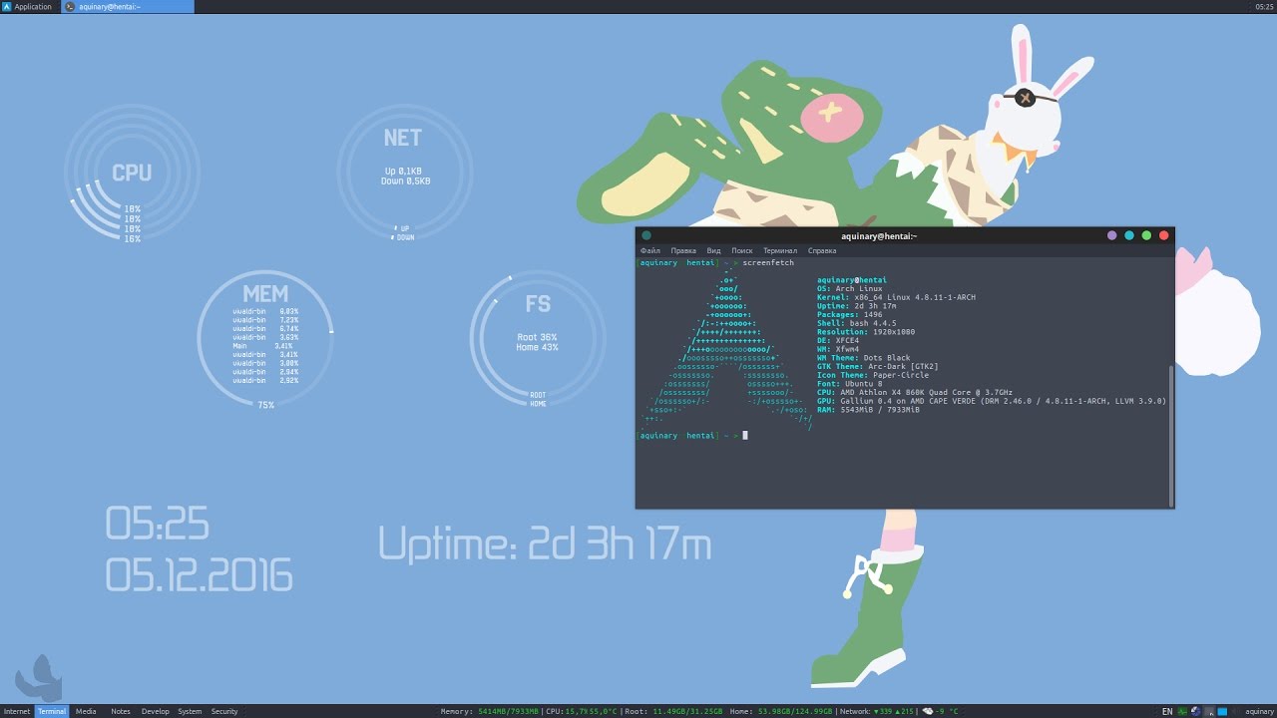Select the aquinary@hentai:~ taskbar window button
The width and height of the screenshot is (1277, 718).
pos(128,7)
